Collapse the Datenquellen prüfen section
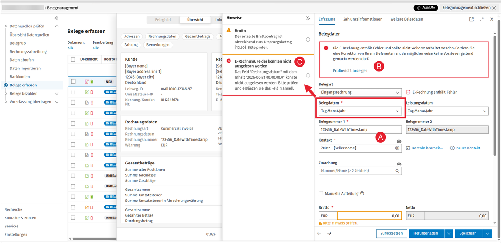 tap(57, 26)
